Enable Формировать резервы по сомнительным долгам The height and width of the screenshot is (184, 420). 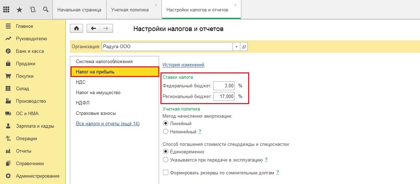point(165,173)
